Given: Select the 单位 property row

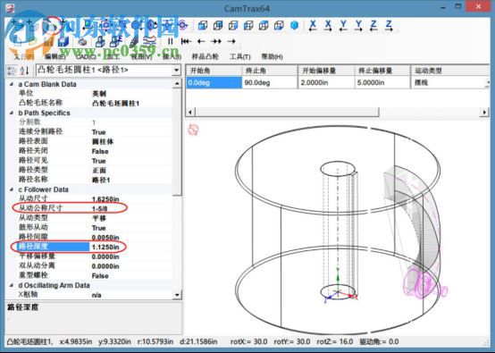Looking at the screenshot, I should coord(95,94).
